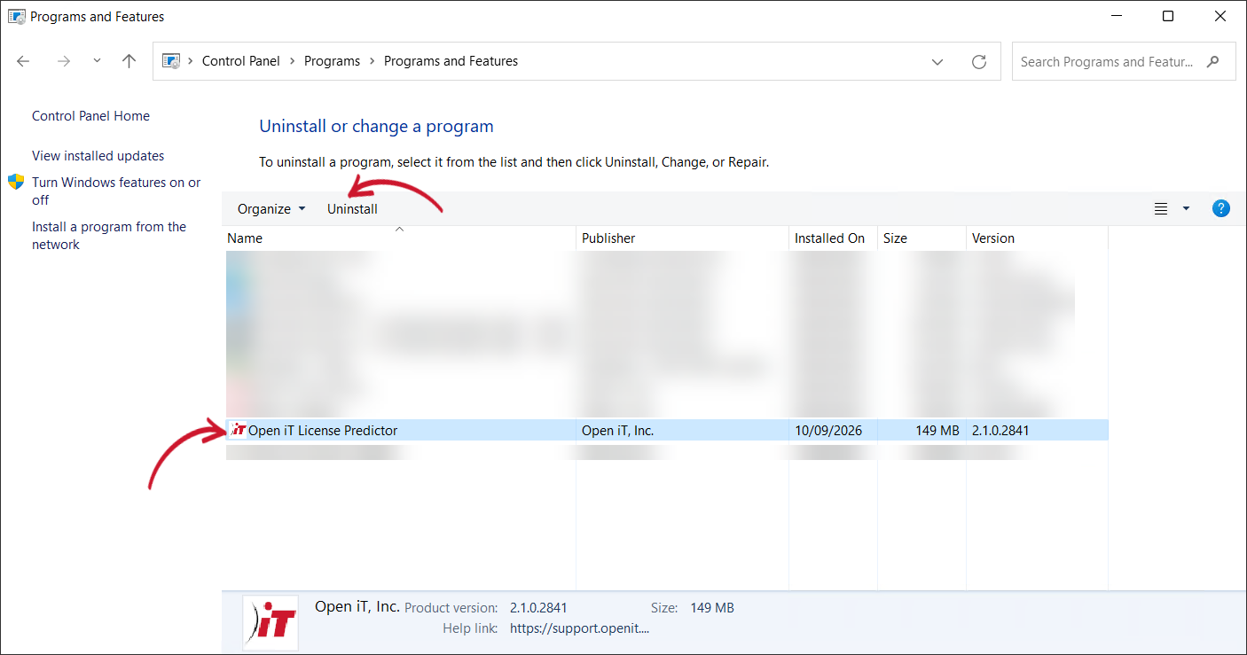
Task: Click the Forward navigation arrow
Action: pos(63,61)
